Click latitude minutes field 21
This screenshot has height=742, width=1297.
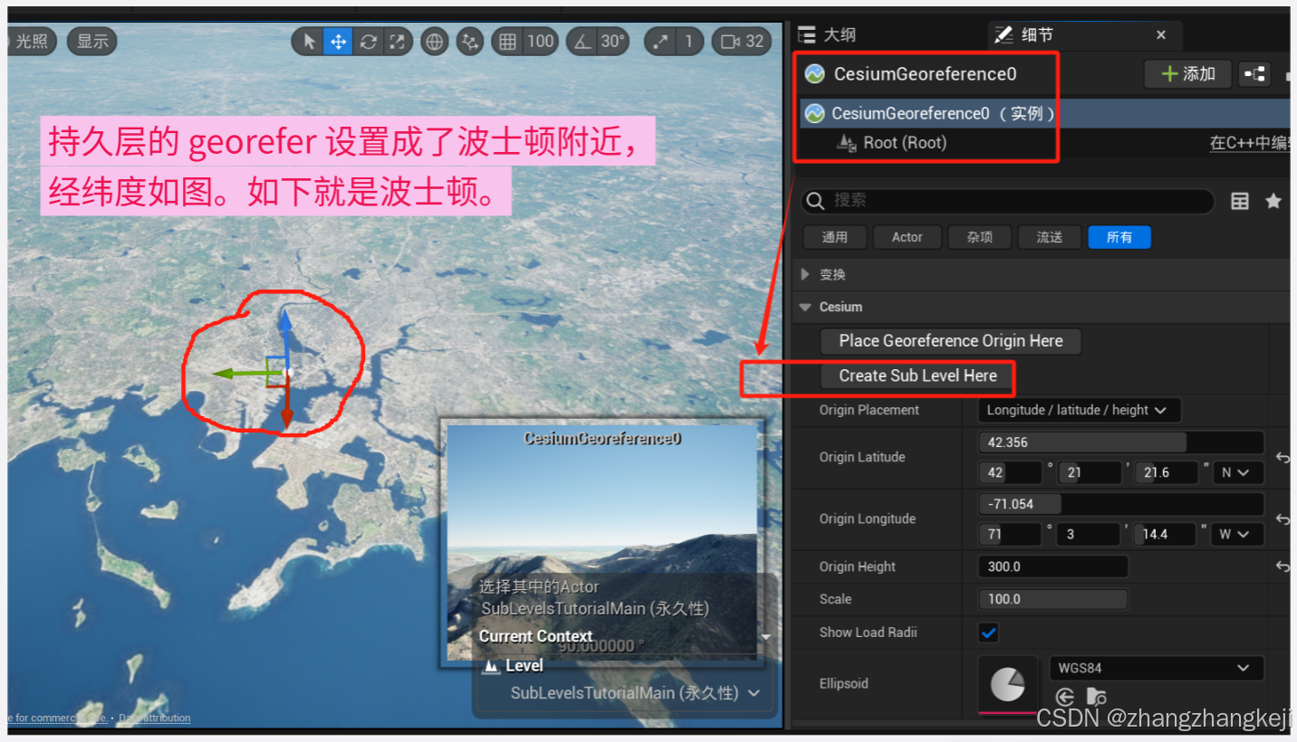point(1090,472)
